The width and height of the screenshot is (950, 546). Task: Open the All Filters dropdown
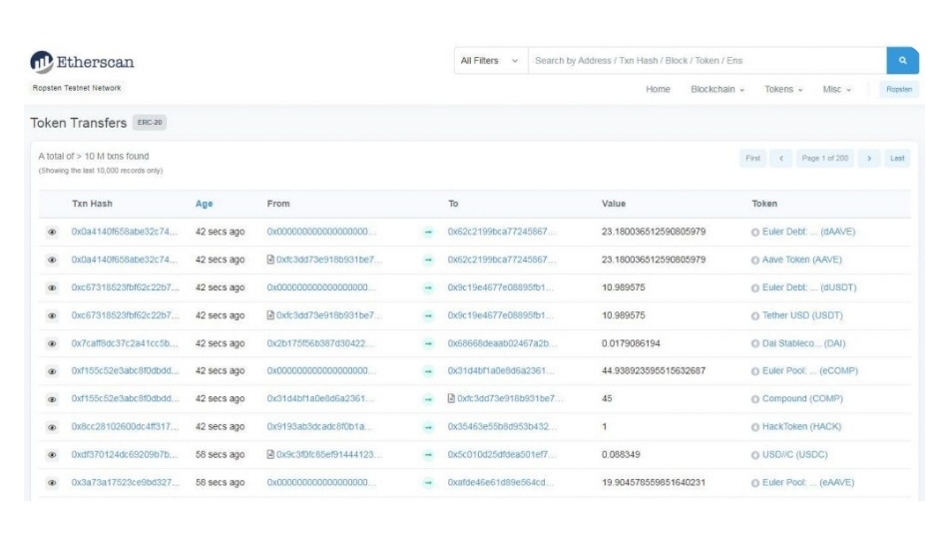(x=491, y=61)
